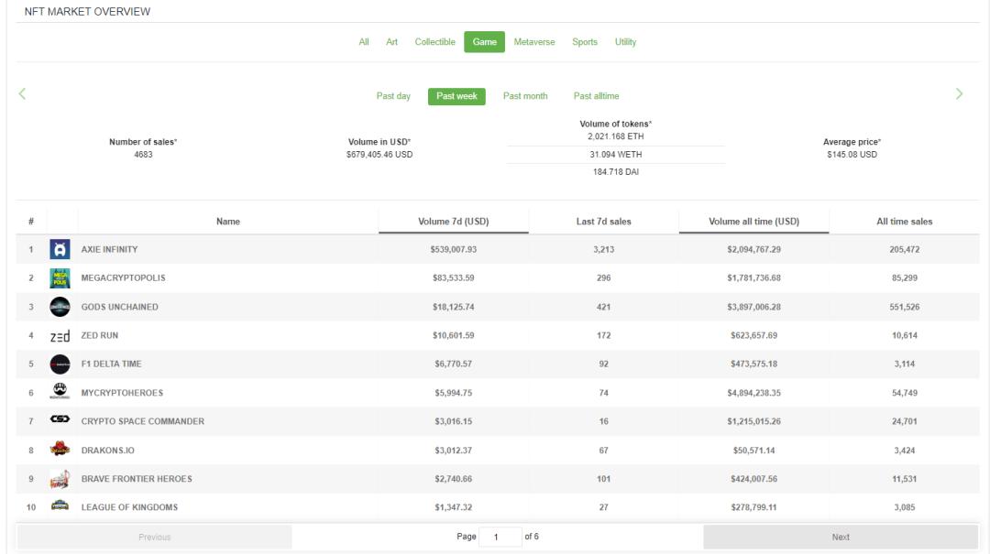Click the left chevron arrow
The image size is (990, 554).
tap(22, 93)
